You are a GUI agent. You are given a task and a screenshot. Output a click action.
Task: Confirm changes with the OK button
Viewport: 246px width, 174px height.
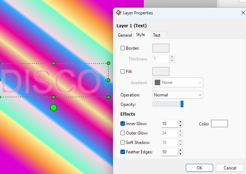(x=199, y=168)
